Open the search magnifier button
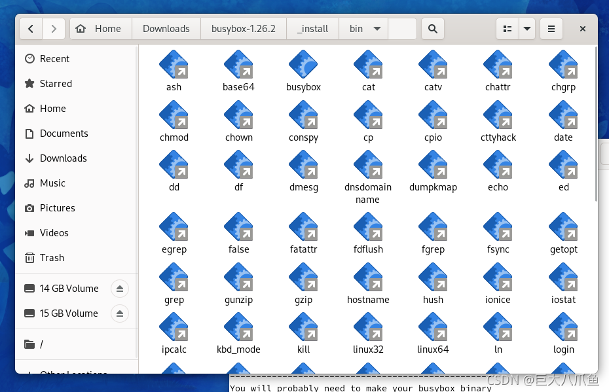 433,29
